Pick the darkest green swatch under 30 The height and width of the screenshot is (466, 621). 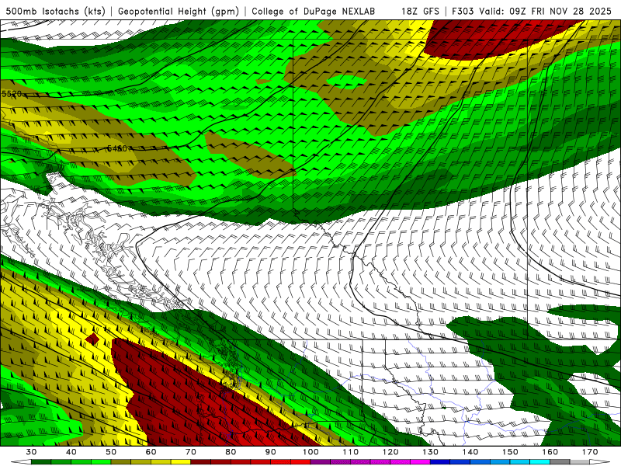41,461
